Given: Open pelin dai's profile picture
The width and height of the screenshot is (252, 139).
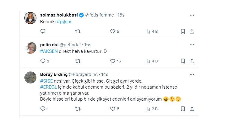Looking at the screenshot, I should pos(30,48).
